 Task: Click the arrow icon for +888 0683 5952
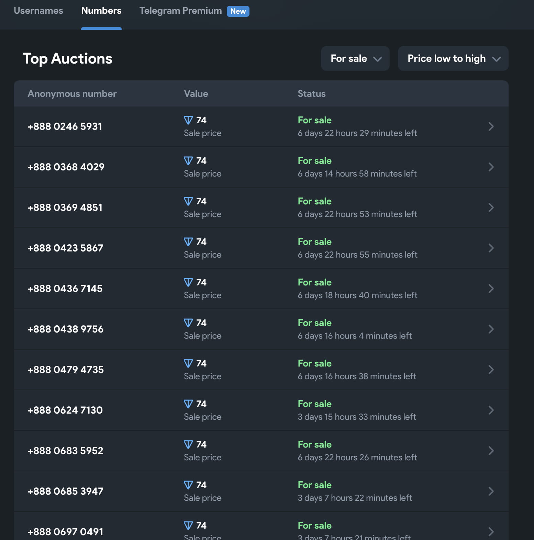(491, 451)
